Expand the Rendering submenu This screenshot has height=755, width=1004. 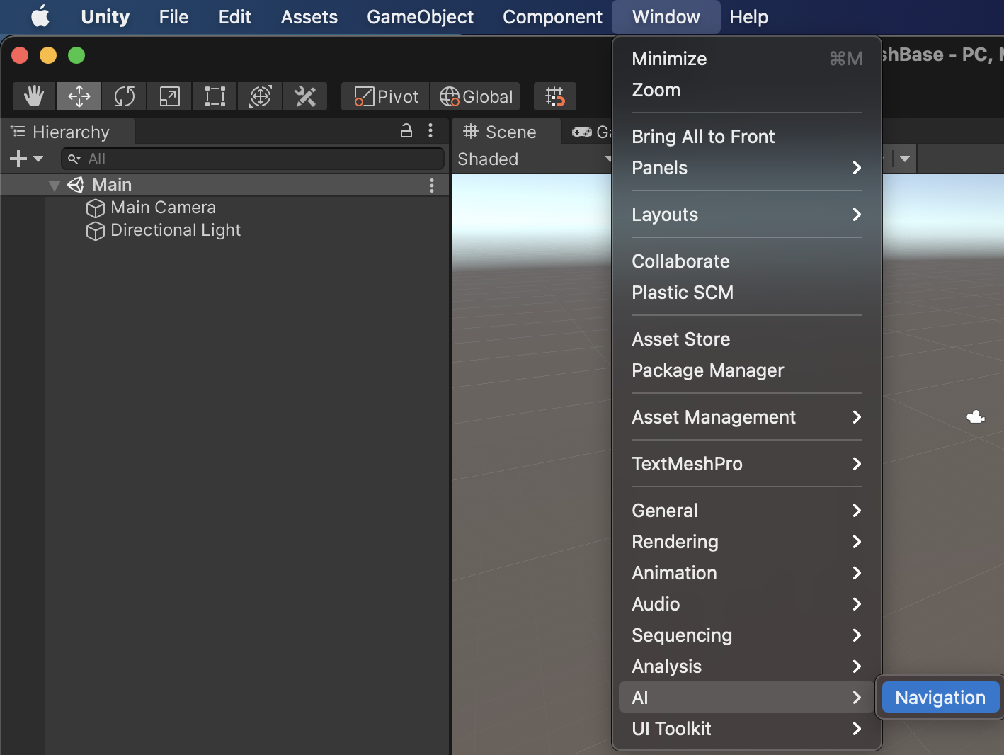[x=747, y=542]
